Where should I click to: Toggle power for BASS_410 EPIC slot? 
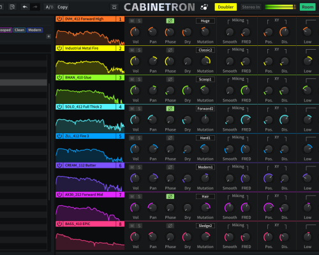[x=59, y=224]
